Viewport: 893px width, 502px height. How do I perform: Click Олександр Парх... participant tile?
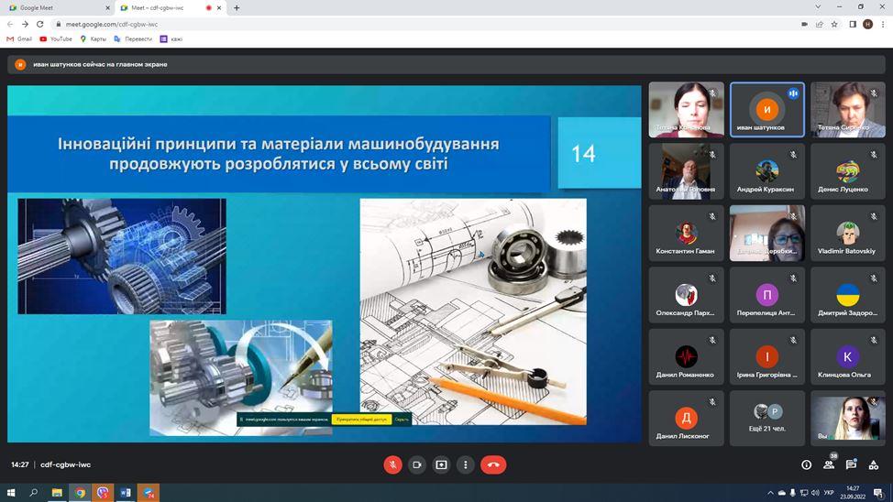click(x=687, y=295)
